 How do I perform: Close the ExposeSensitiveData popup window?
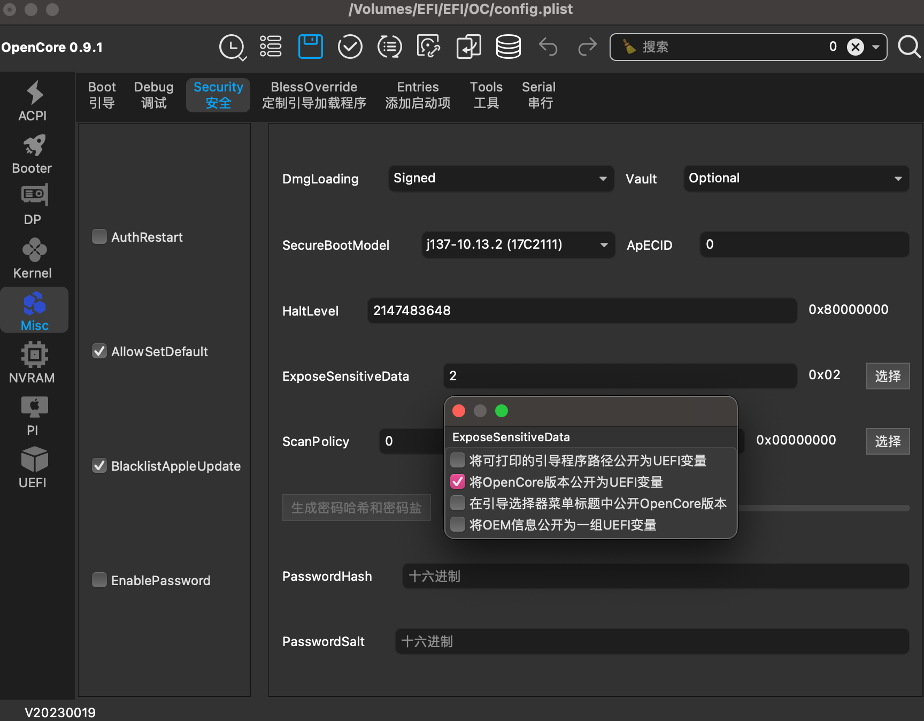pos(459,411)
